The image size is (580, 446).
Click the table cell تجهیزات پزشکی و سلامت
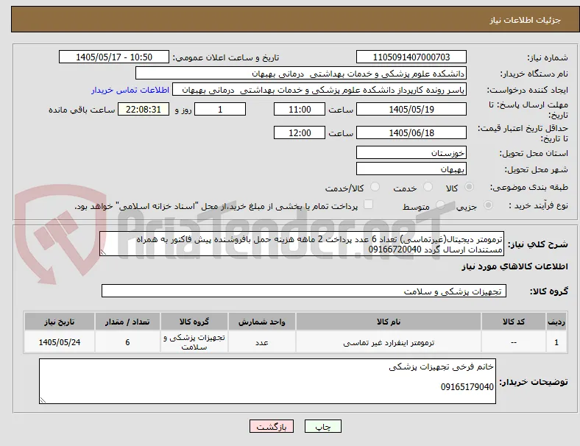tap(194, 342)
